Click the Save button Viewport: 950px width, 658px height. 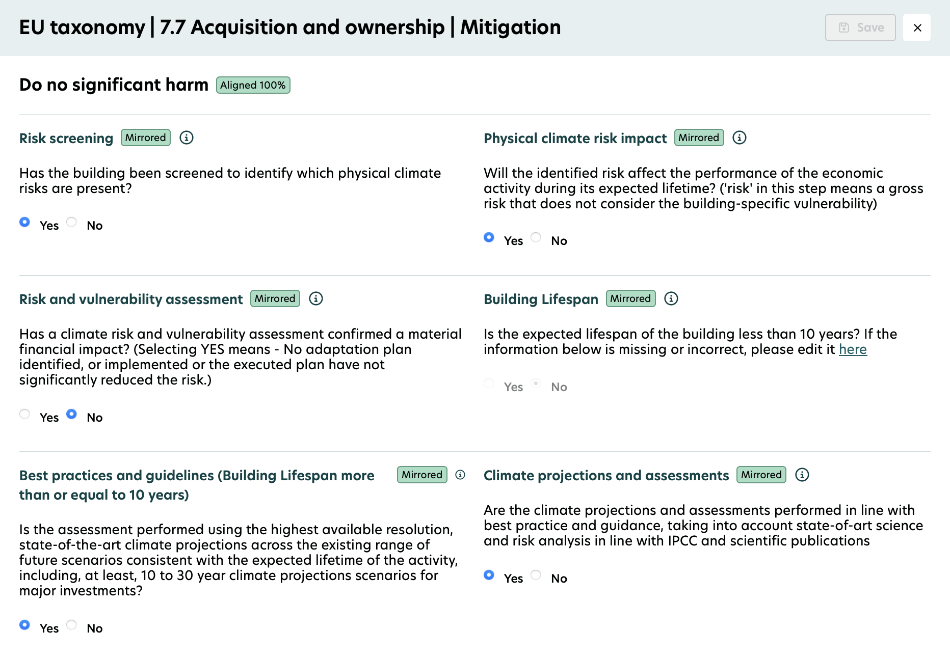tap(860, 28)
